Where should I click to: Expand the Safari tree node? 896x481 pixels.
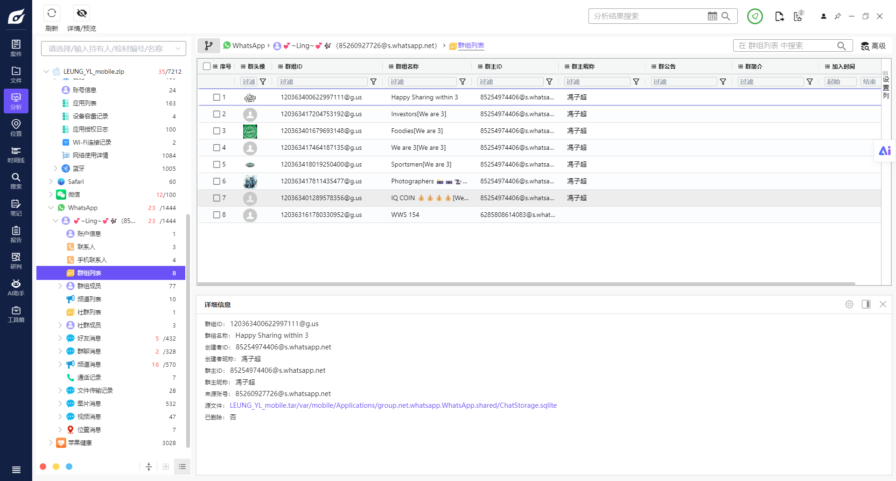tap(50, 181)
